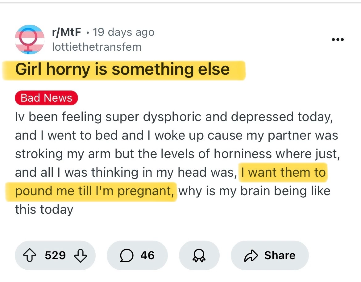Filter by the red Bad News flair

point(46,98)
